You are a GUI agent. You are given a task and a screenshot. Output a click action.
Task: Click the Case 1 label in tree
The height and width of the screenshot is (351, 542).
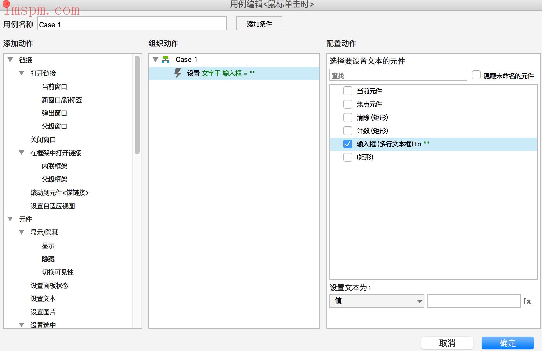pyautogui.click(x=186, y=60)
